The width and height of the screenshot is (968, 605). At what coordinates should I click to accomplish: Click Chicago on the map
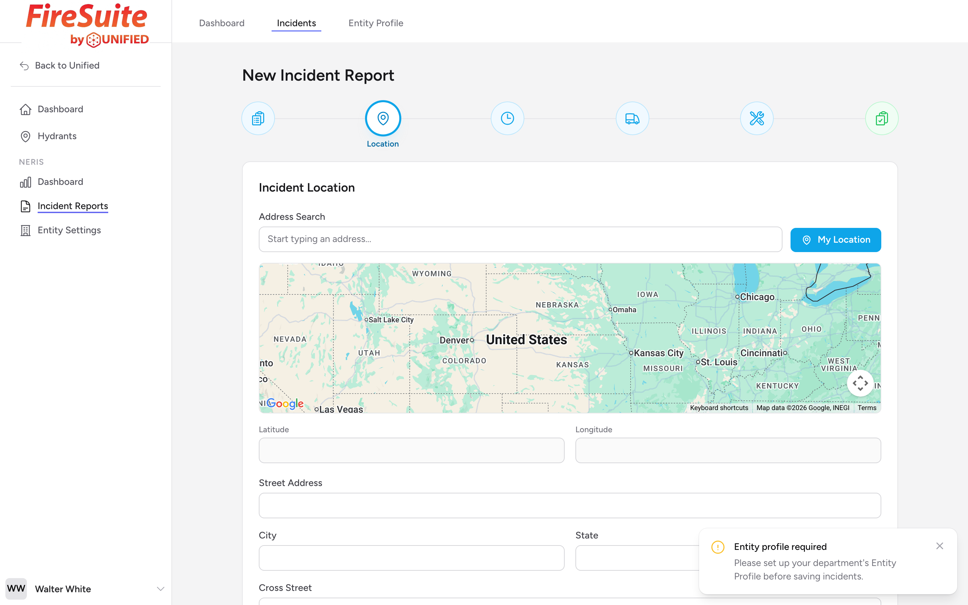(x=755, y=297)
